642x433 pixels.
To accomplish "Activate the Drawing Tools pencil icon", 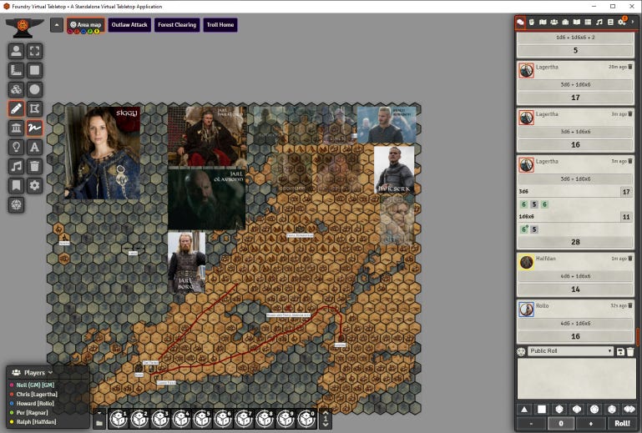I will click(16, 108).
